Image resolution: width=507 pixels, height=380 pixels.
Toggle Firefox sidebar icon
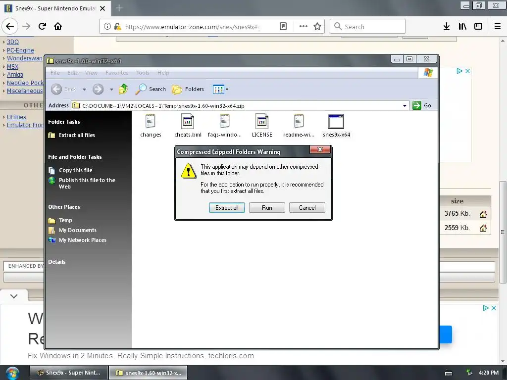(478, 27)
